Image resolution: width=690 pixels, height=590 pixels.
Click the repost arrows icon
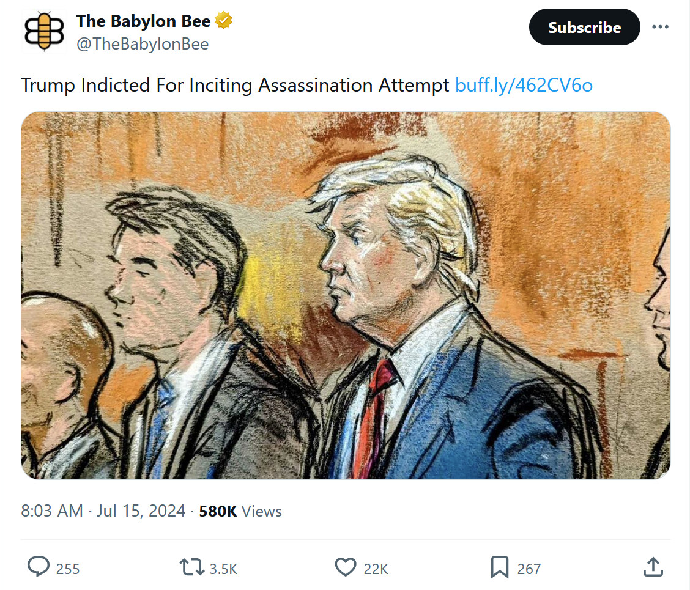pyautogui.click(x=191, y=567)
